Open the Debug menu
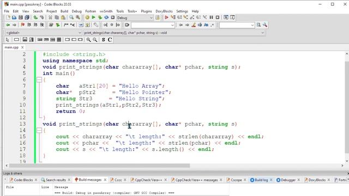 coord(76,11)
